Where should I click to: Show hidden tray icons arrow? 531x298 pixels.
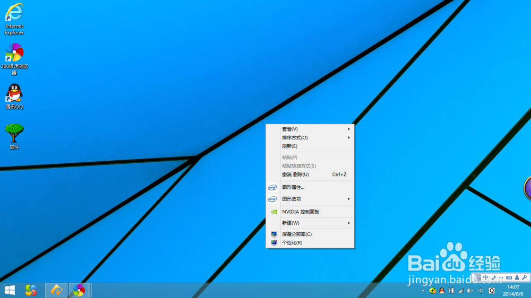[423, 291]
